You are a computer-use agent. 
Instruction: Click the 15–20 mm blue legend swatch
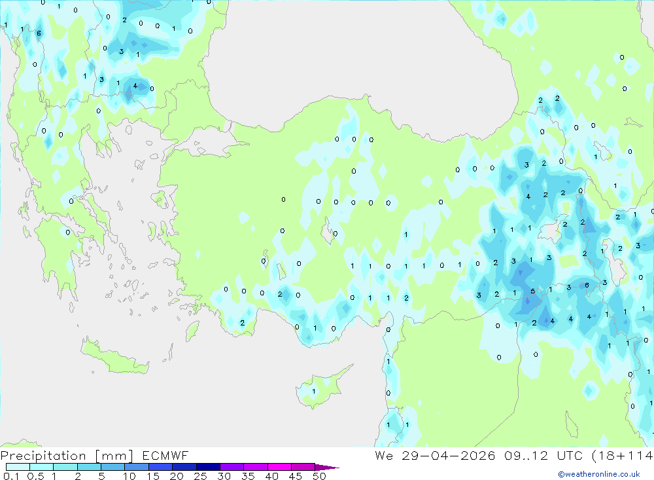pos(160,467)
